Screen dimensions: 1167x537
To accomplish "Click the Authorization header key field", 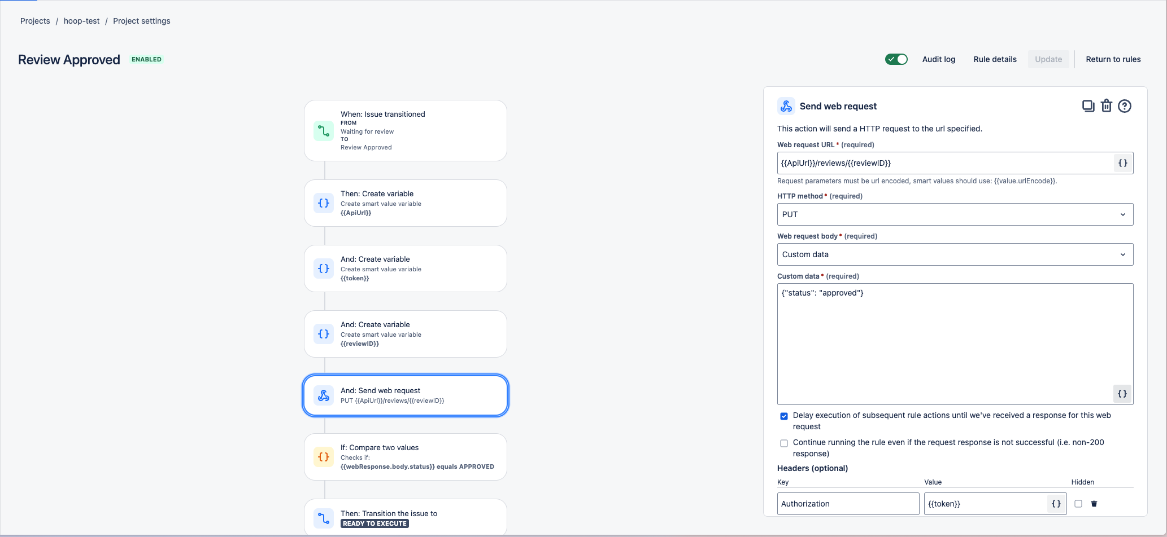I will [x=848, y=504].
